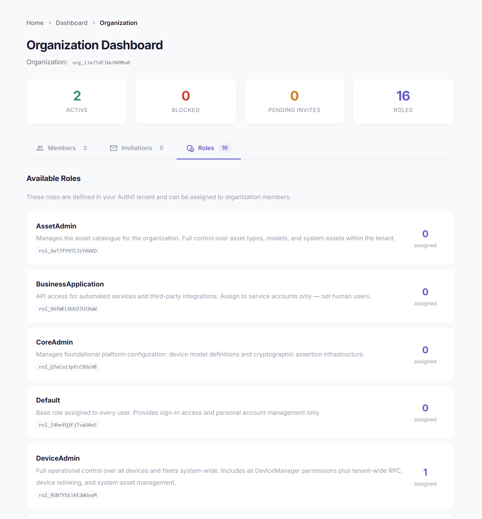
Task: Click AssetAdmin's 0 assigned count
Action: pyautogui.click(x=425, y=239)
